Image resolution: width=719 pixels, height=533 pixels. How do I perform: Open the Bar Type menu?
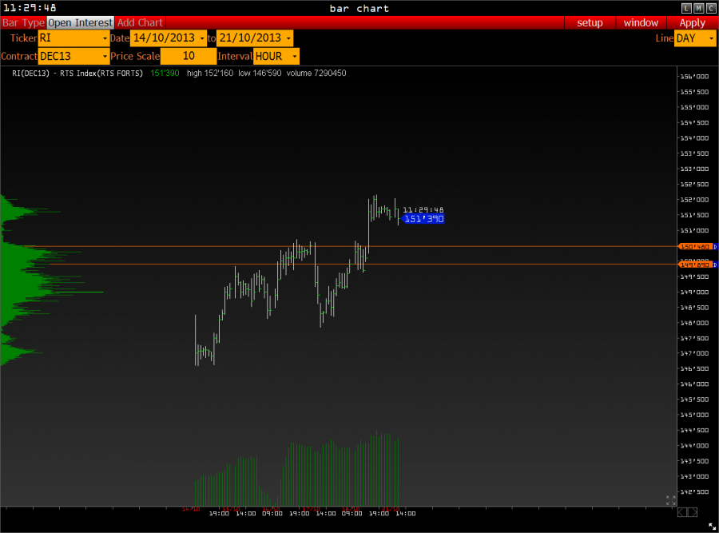pos(23,22)
